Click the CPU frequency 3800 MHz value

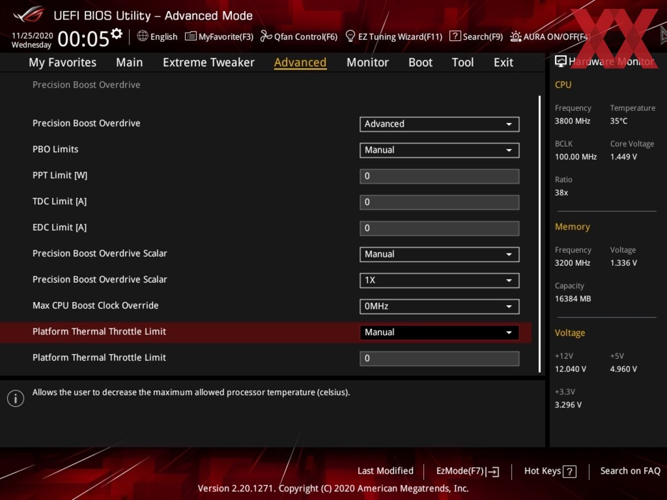tap(572, 121)
